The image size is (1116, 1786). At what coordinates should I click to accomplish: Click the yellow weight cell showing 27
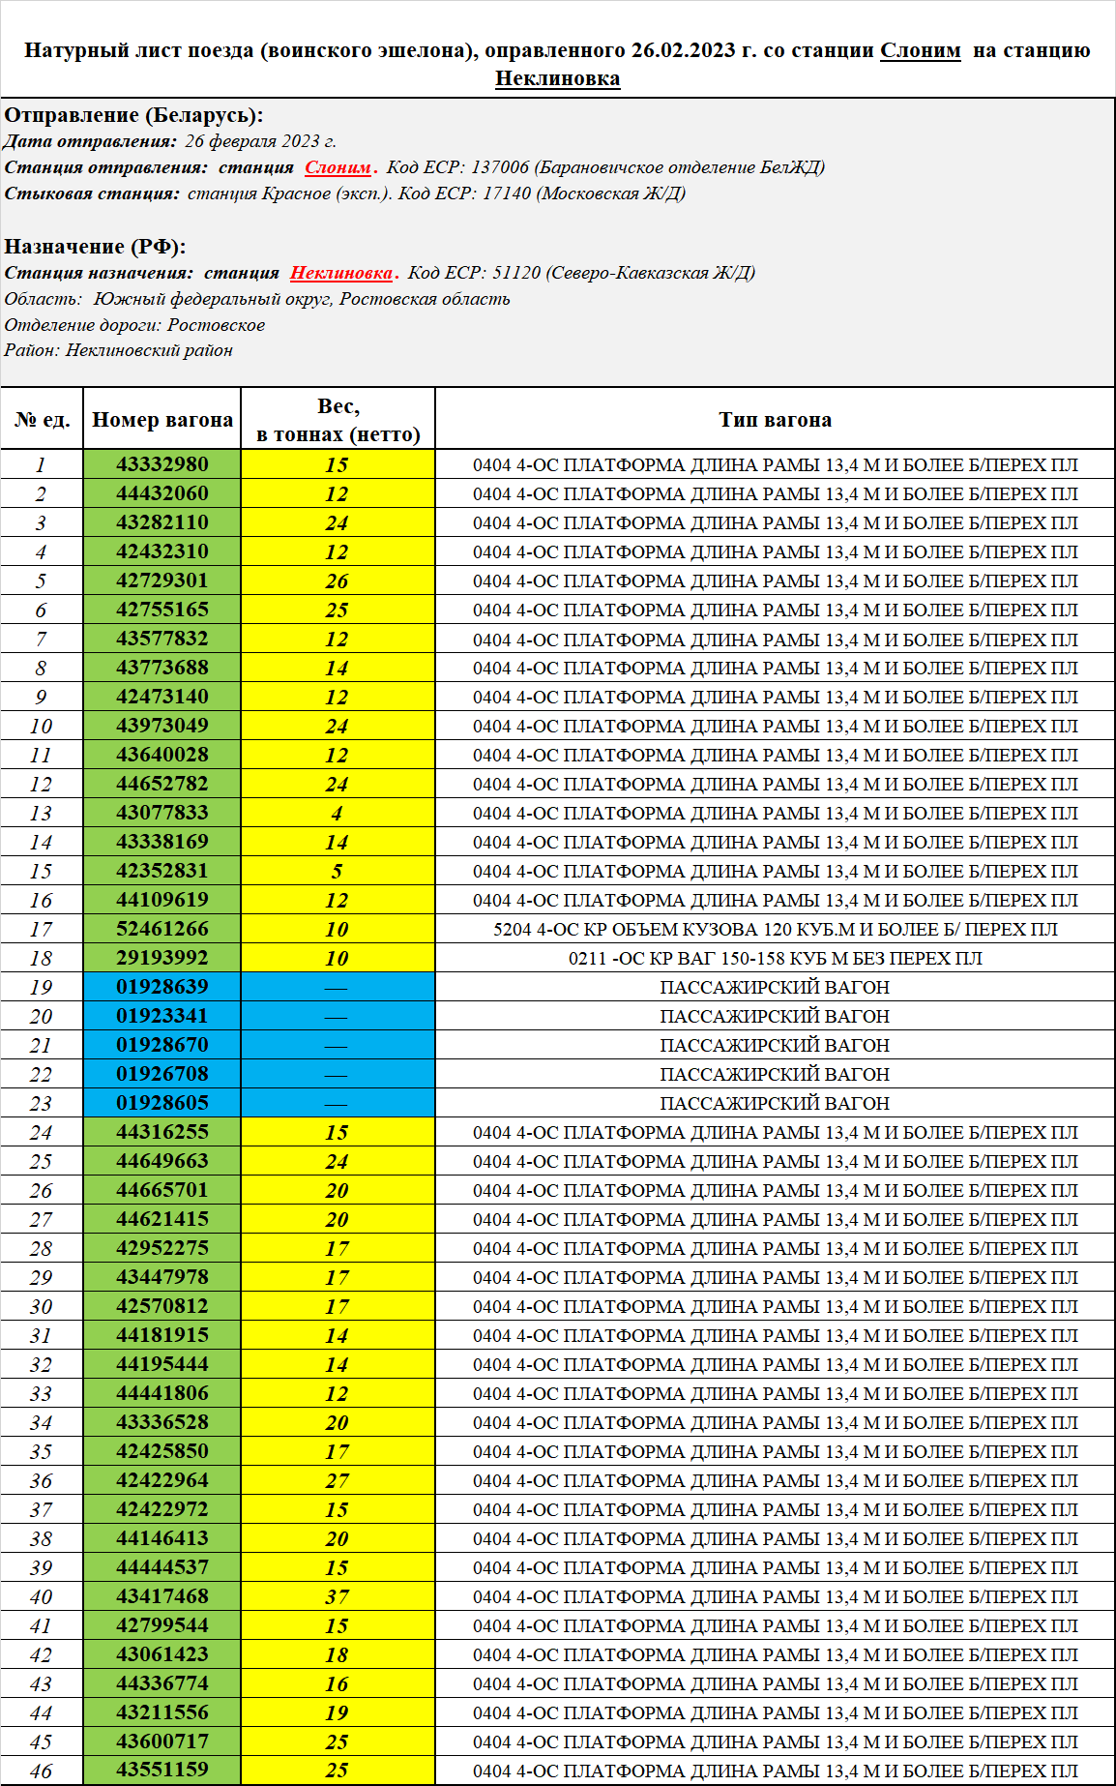[338, 1480]
